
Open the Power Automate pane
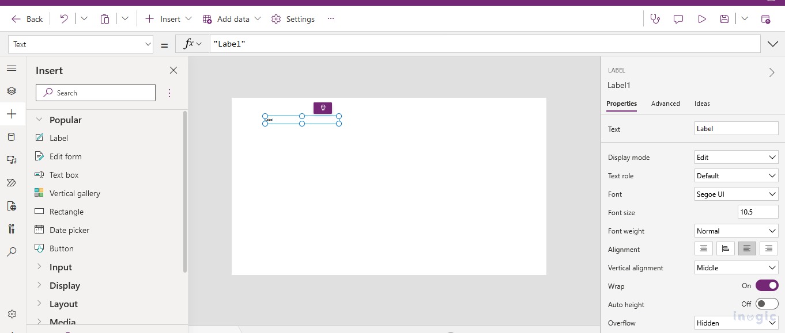(x=12, y=183)
